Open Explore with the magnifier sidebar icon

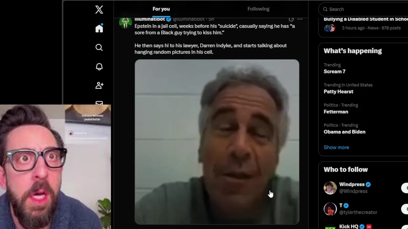[x=99, y=47]
